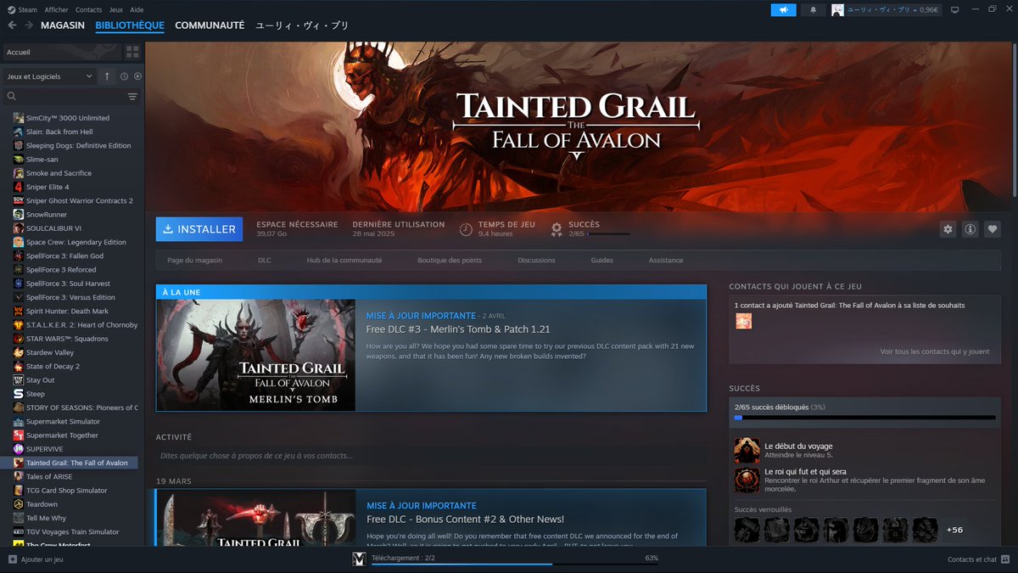Open the DLC link
The width and height of the screenshot is (1018, 573).
265,261
